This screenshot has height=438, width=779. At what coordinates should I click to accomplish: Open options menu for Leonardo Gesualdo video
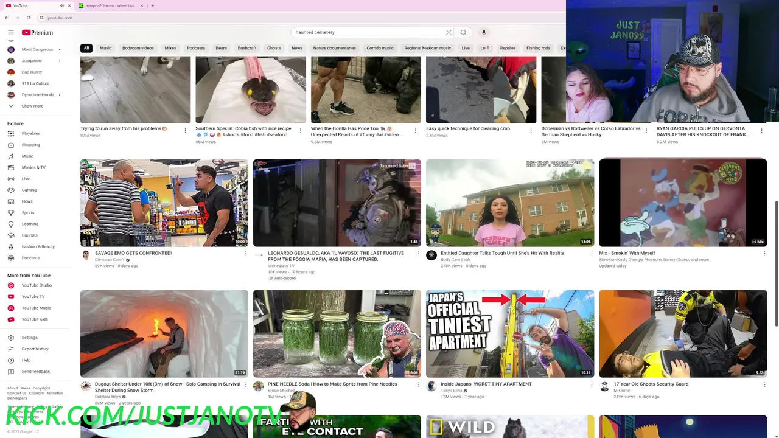tap(418, 253)
